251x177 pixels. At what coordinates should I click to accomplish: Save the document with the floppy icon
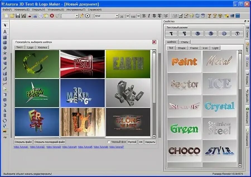pyautogui.click(x=18, y=16)
